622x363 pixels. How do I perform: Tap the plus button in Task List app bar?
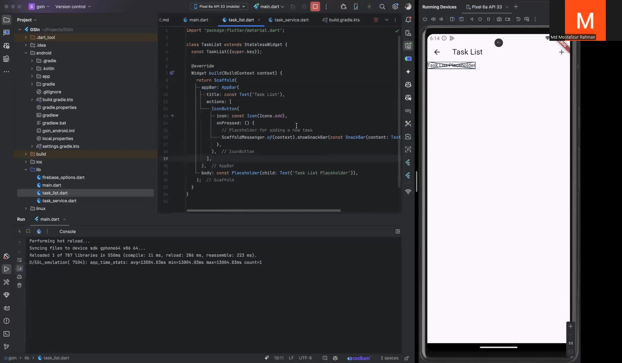562,52
